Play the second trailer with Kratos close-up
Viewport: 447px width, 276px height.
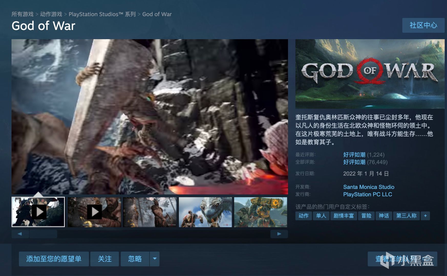pos(94,212)
